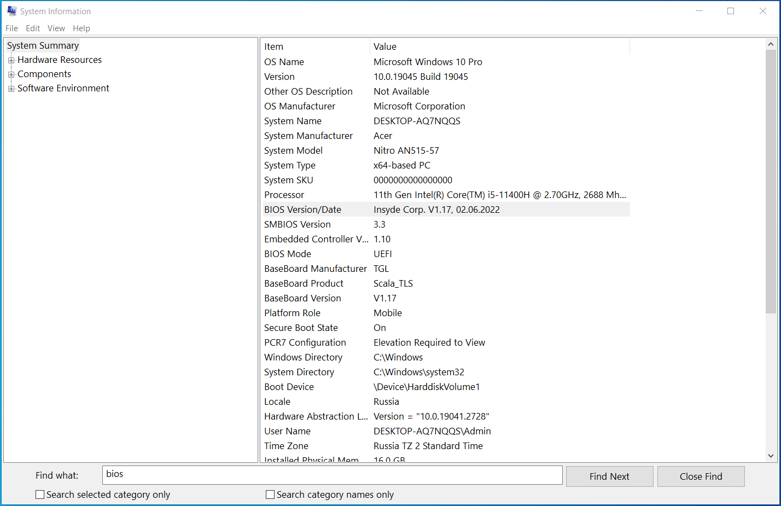The image size is (781, 506).
Task: Select the BaseBoard Manufacturer row
Action: click(446, 269)
